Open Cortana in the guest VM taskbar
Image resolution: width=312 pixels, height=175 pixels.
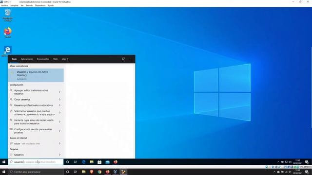tap(67, 162)
